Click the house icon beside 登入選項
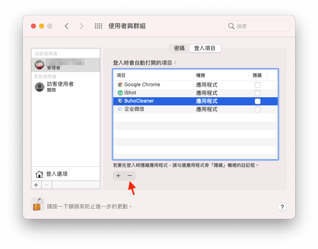 (x=40, y=174)
